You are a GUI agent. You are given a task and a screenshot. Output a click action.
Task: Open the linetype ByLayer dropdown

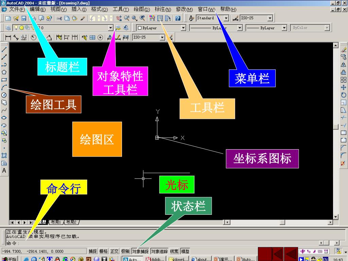[240, 28]
